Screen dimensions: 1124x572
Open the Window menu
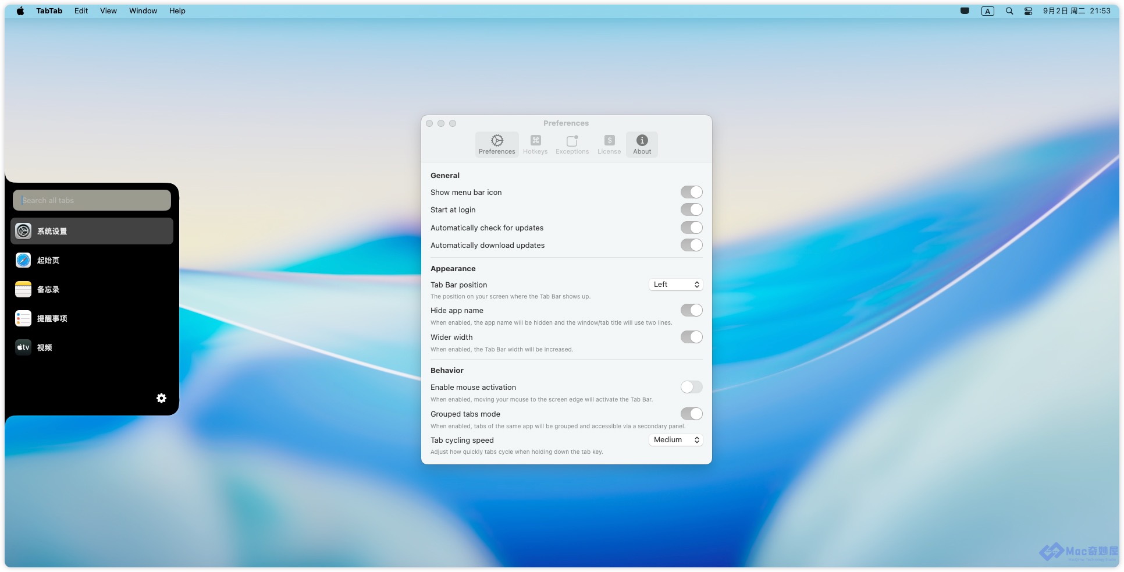[143, 11]
